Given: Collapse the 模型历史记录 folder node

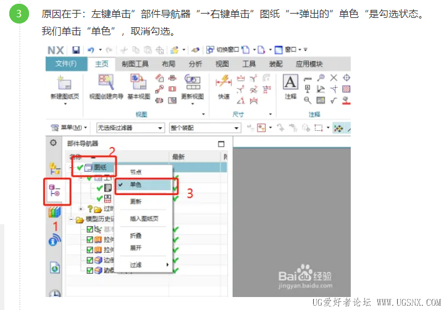Looking at the screenshot, I should (x=72, y=219).
